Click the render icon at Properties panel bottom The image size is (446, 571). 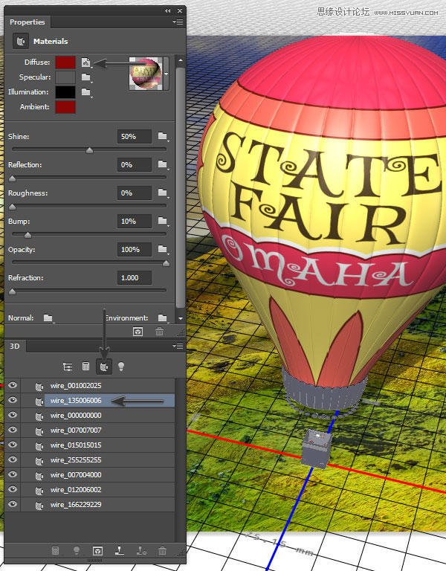coord(138,332)
